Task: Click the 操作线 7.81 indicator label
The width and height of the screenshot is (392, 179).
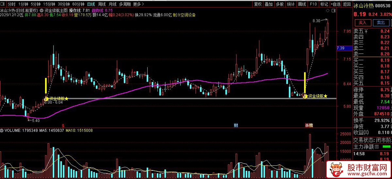Action: point(79,10)
